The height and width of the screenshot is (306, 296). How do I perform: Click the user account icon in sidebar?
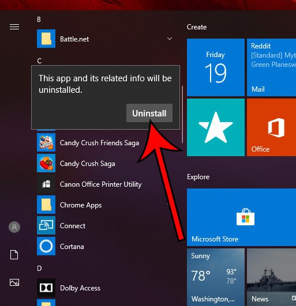(x=14, y=227)
